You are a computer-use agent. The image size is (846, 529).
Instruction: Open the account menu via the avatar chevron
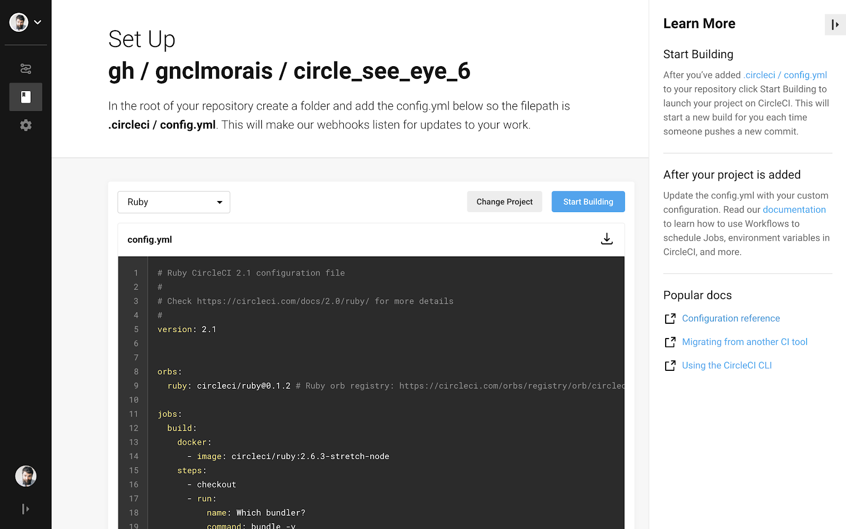pos(38,22)
